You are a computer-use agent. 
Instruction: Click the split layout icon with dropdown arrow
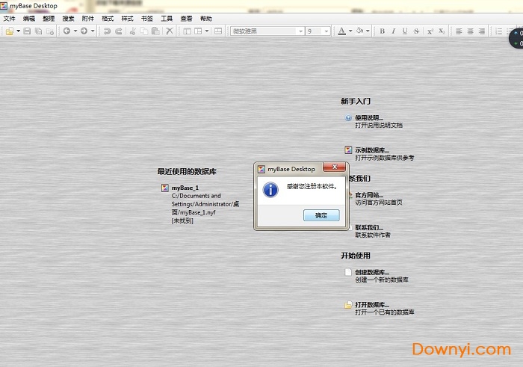[198, 31]
